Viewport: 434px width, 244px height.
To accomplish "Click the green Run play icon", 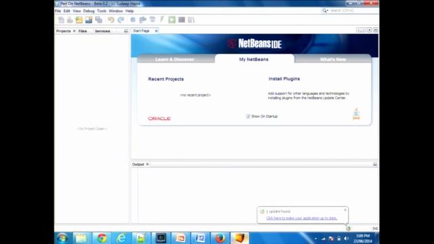I will click(172, 20).
